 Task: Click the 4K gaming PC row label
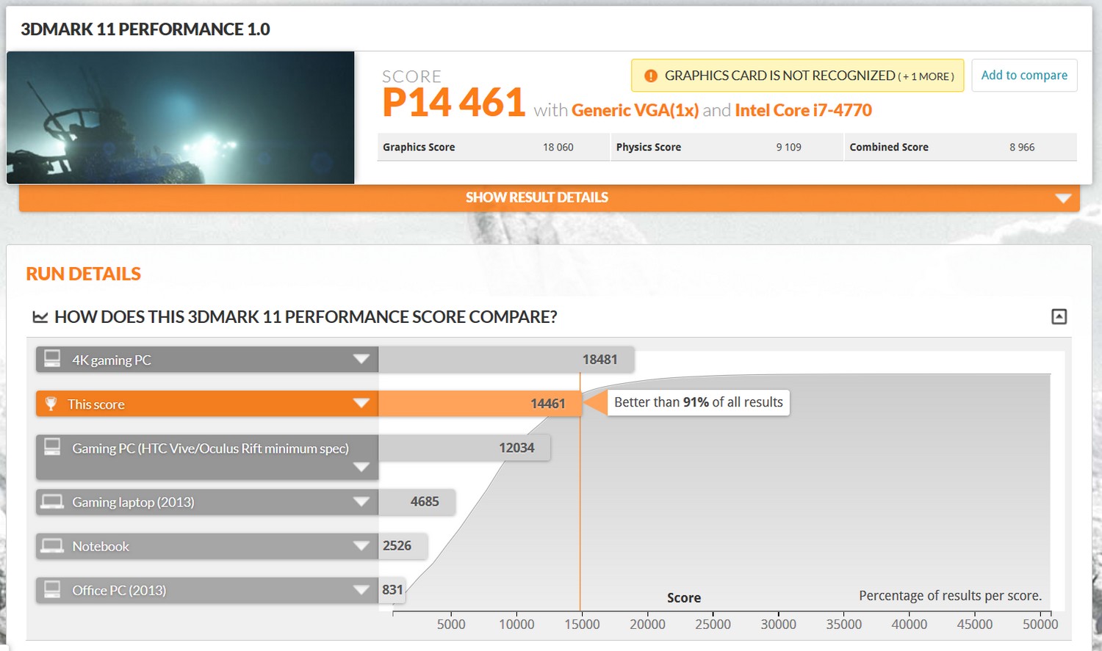point(112,360)
